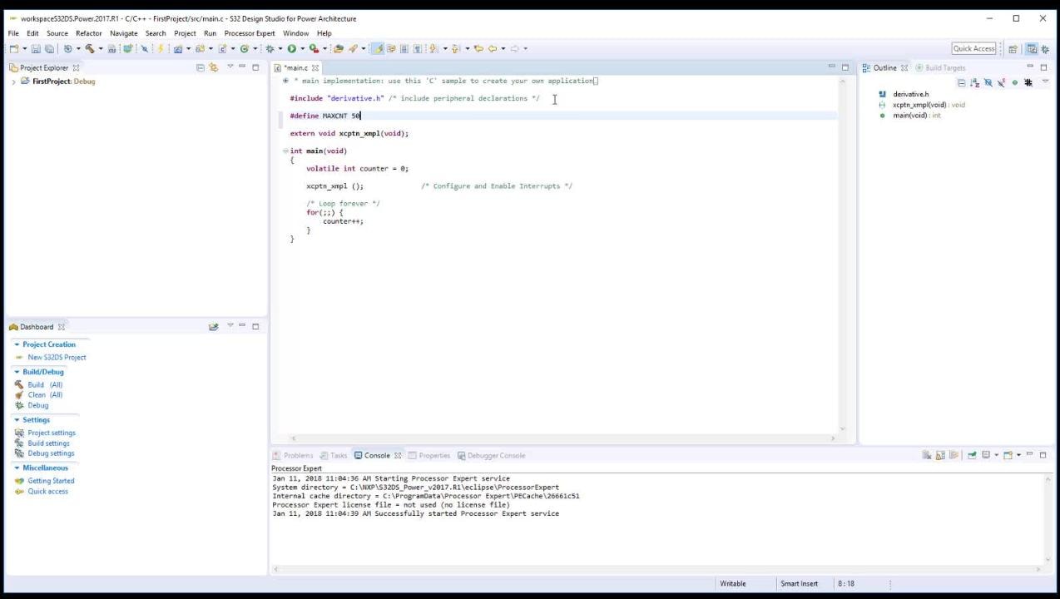Switch to the Problems tab
Screen dimensions: 1060x599
click(297, 455)
